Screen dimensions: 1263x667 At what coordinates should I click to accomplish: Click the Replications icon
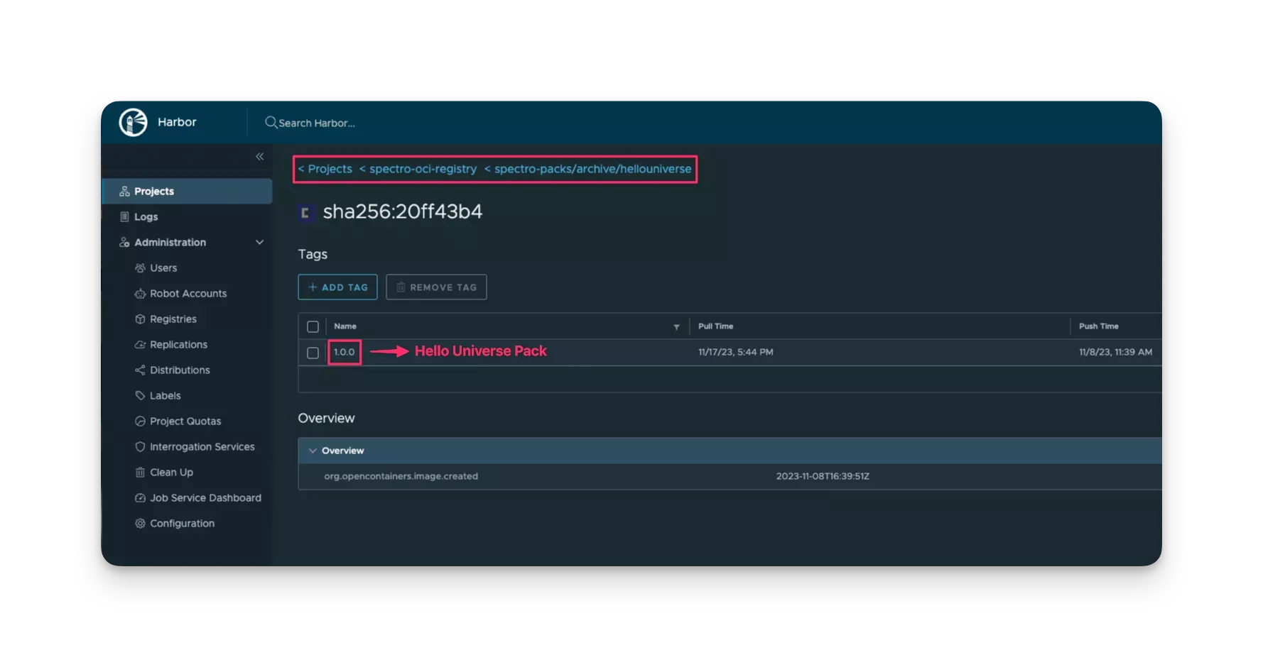pos(140,344)
